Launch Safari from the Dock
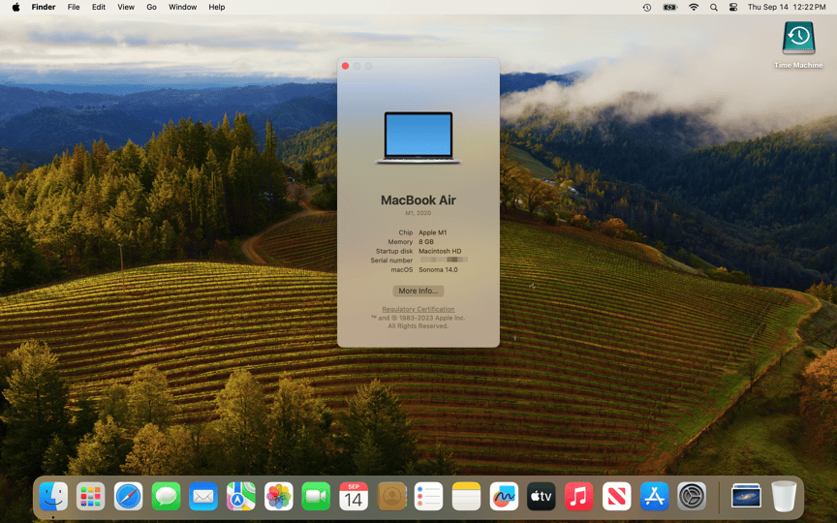Viewport: 837px width, 523px height. [128, 496]
